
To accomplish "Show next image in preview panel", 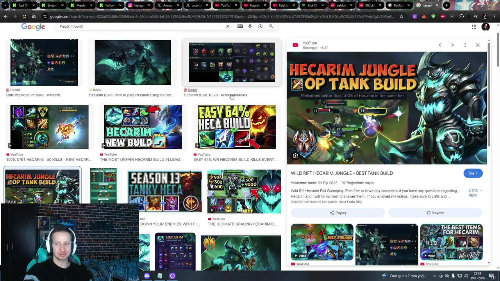I will 452,45.
